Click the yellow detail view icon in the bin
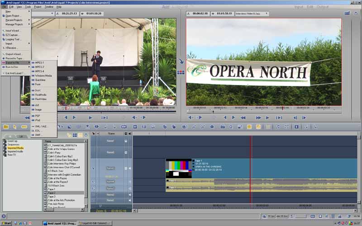362x226 pixels. pos(80,135)
